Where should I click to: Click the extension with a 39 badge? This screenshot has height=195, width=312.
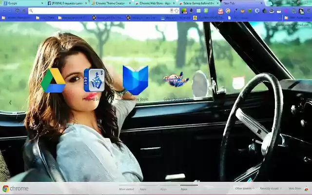pos(301,11)
